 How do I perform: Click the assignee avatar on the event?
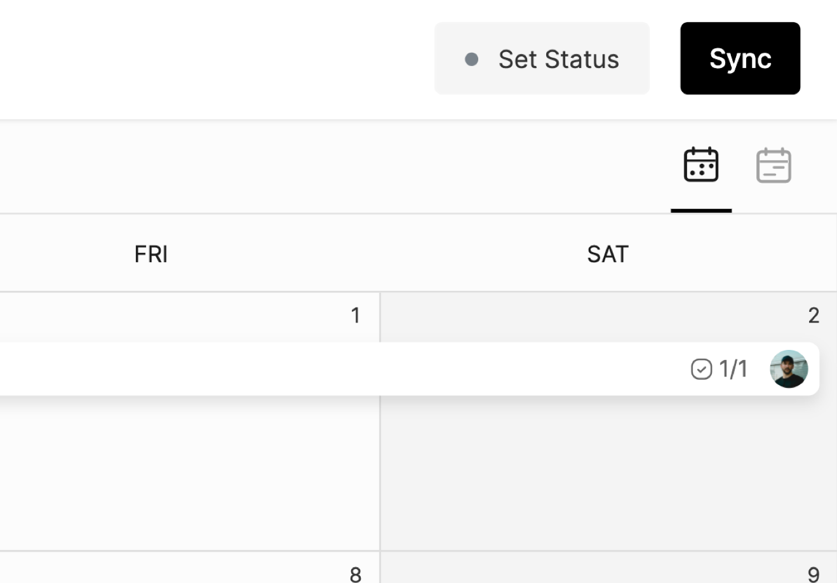coord(788,369)
